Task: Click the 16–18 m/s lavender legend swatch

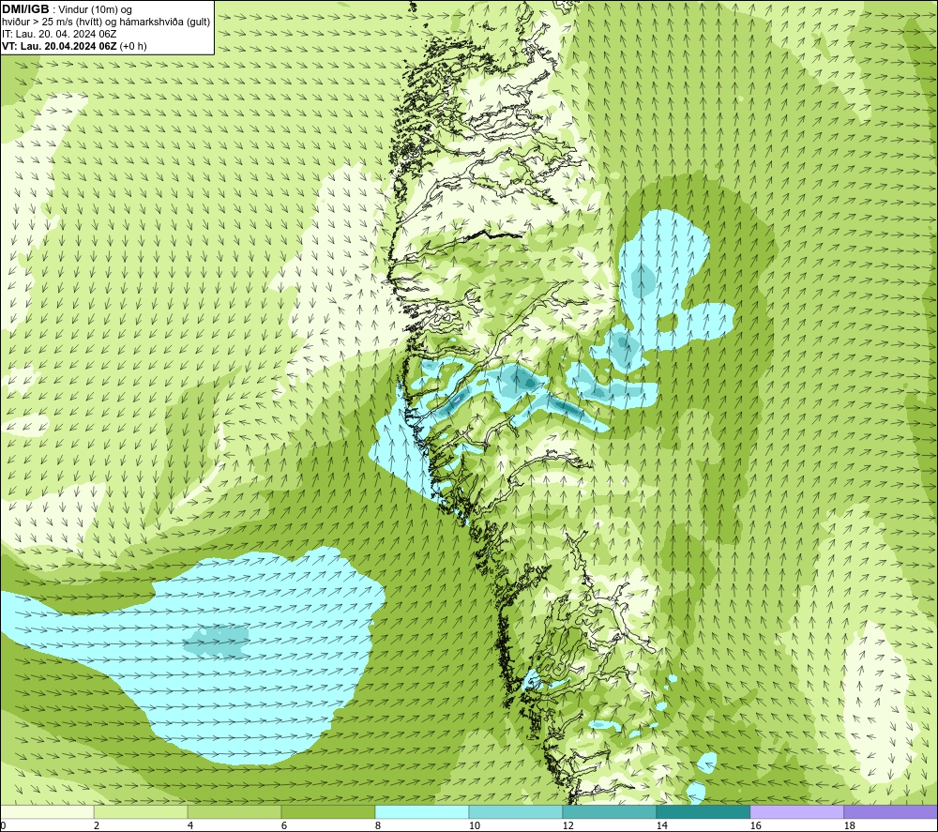Action: (x=796, y=811)
